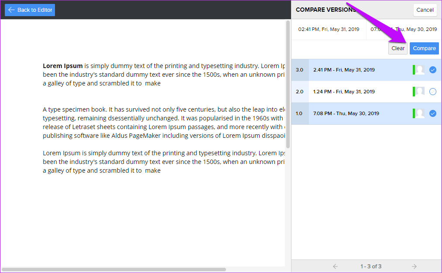Click the blue Compare button
This screenshot has width=442, height=273.
tap(424, 48)
